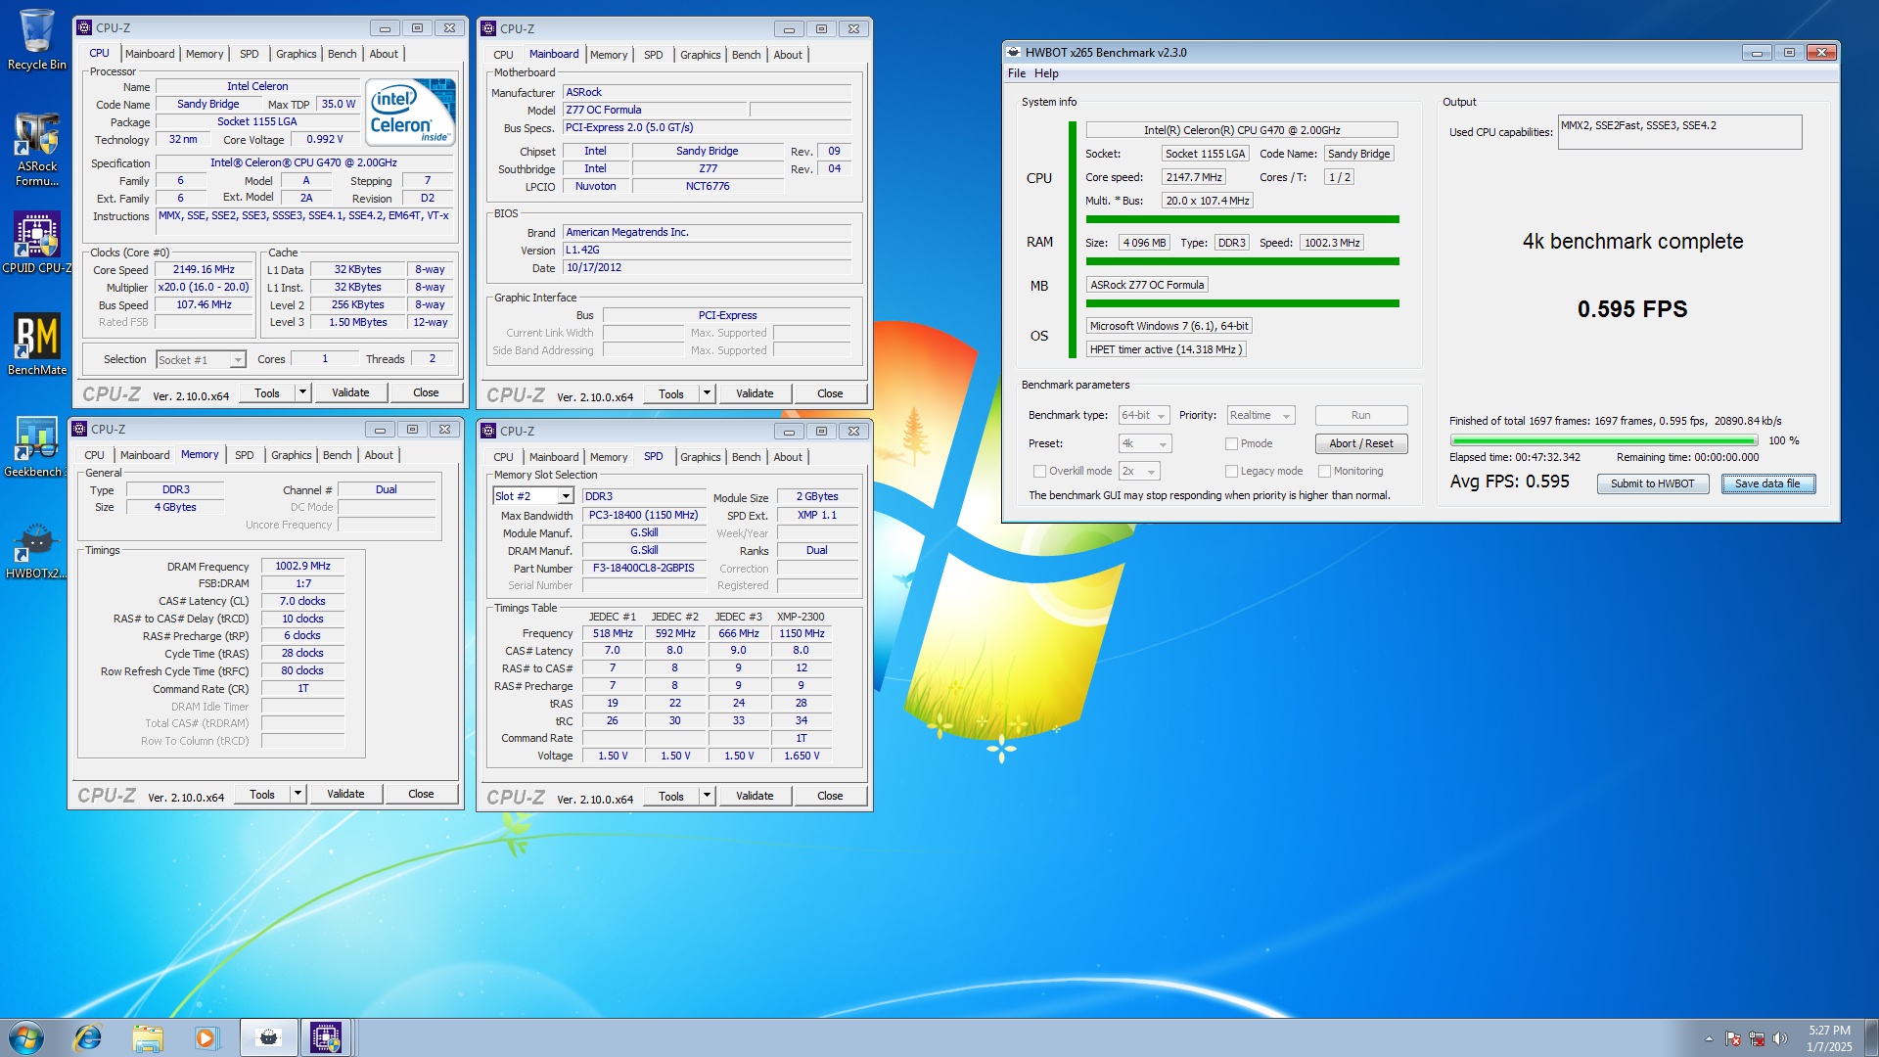Expand Tools arrow in SPD window

(707, 797)
